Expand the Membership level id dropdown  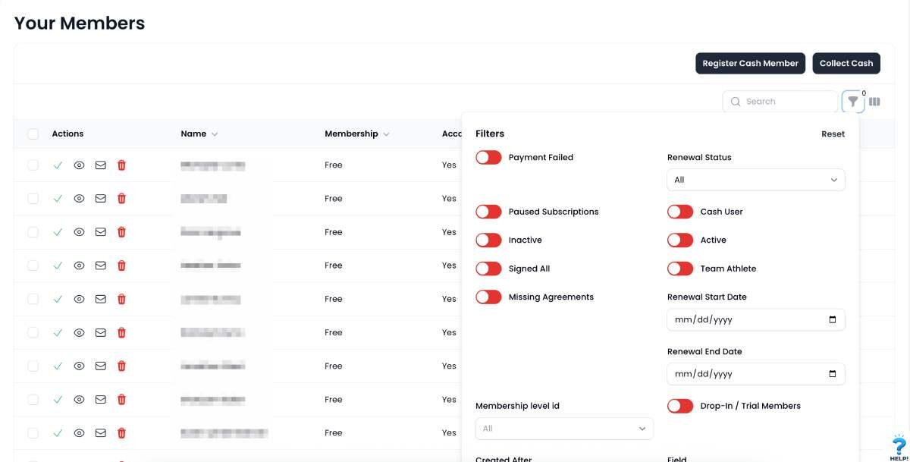[564, 428]
